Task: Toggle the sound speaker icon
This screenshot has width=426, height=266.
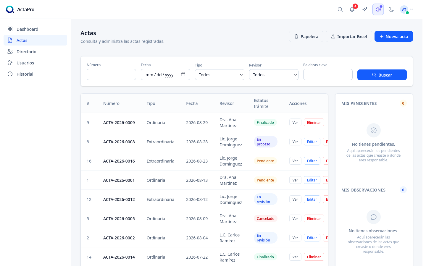Action: click(x=378, y=9)
